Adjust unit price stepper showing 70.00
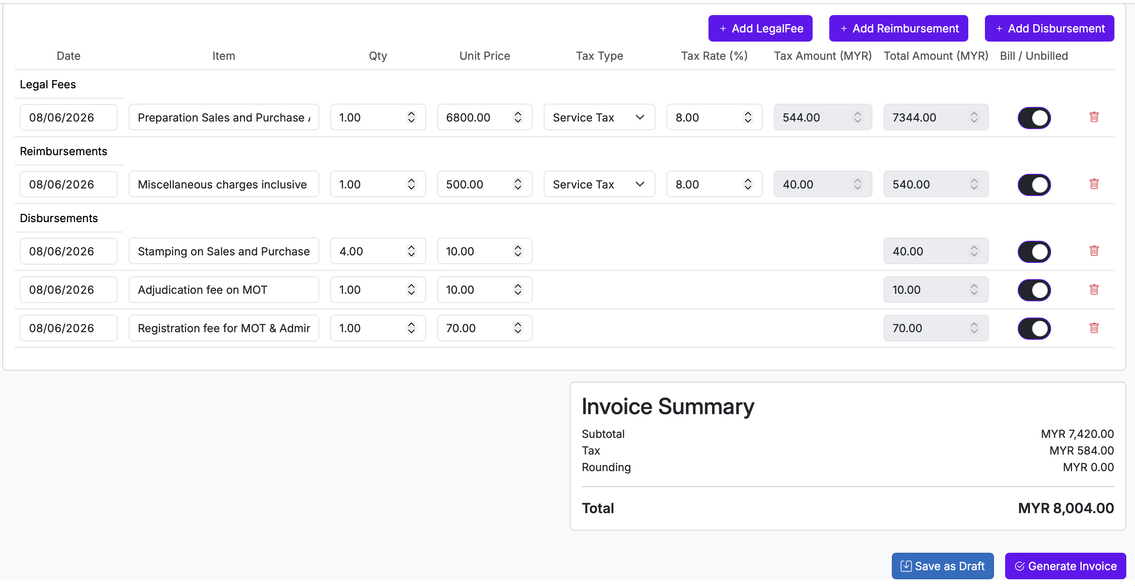This screenshot has width=1135, height=586. 518,328
